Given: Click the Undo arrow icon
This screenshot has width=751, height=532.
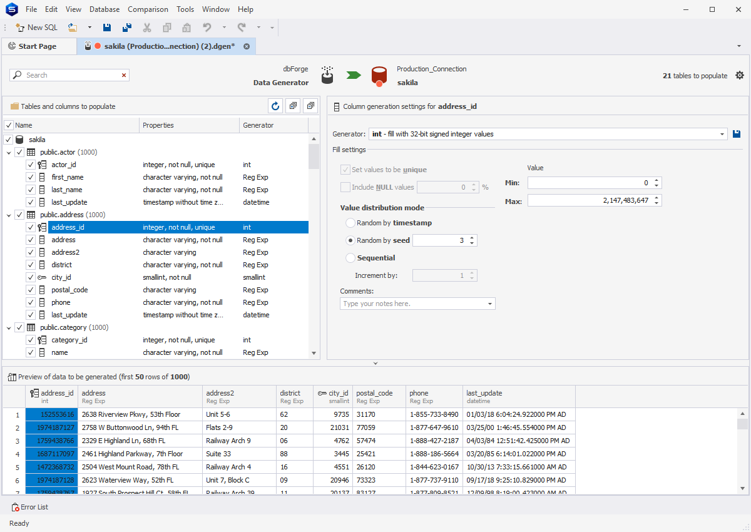Looking at the screenshot, I should pos(207,28).
